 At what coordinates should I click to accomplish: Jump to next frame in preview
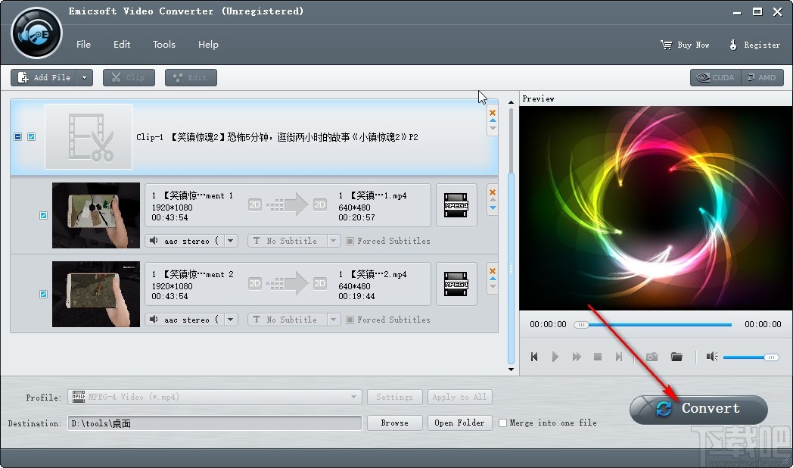pyautogui.click(x=618, y=357)
